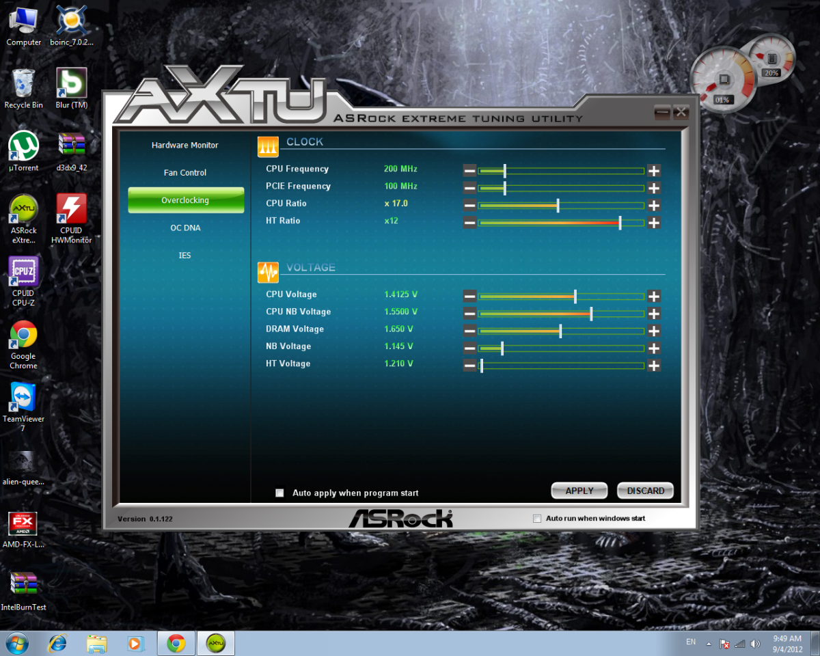Click the HT Ratio slider track
Screen dimensions: 820x656
point(561,222)
